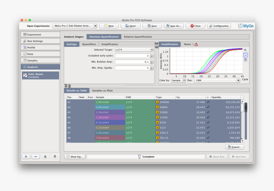Click the 17.406 Cq value in row A1
This screenshot has width=274, height=191.
tap(200, 102)
